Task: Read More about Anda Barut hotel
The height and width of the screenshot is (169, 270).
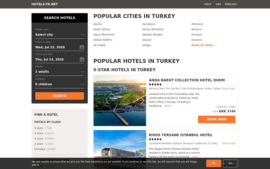Action: [x=169, y=106]
